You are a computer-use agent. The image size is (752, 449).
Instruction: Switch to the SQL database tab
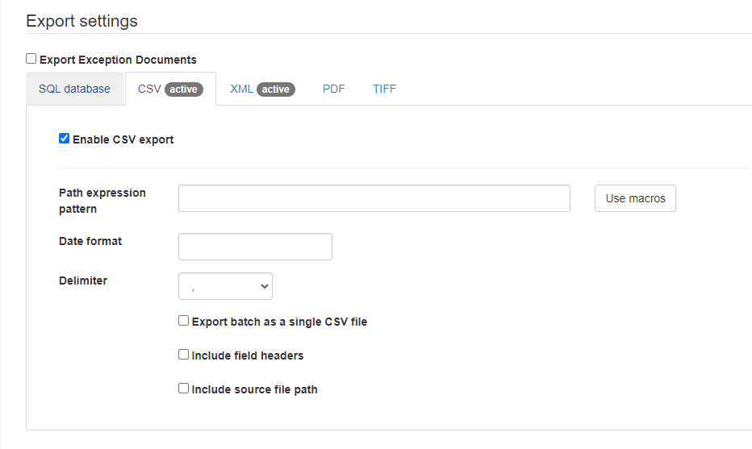pyautogui.click(x=74, y=89)
